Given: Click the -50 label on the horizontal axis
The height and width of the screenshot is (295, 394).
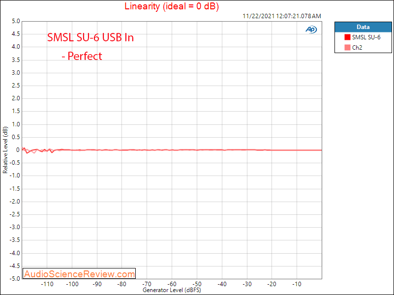Looking at the screenshot, I should [x=197, y=284].
